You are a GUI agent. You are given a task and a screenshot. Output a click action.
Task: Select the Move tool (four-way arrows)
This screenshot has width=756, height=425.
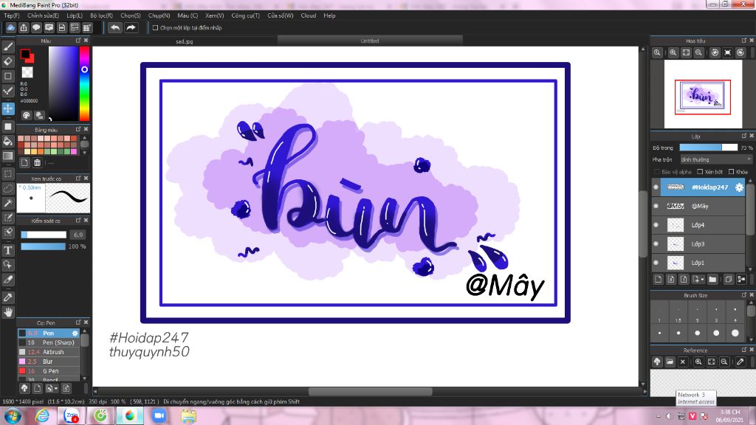tap(7, 108)
